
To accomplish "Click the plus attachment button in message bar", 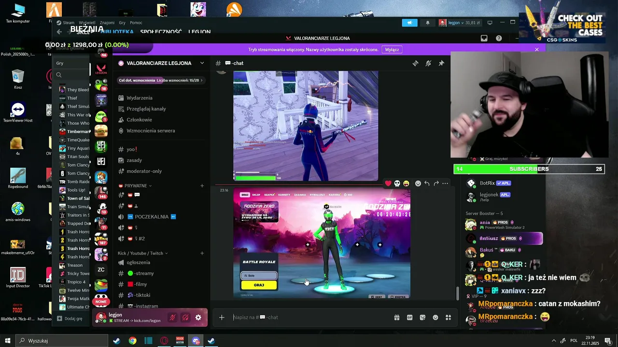I will pos(222,317).
